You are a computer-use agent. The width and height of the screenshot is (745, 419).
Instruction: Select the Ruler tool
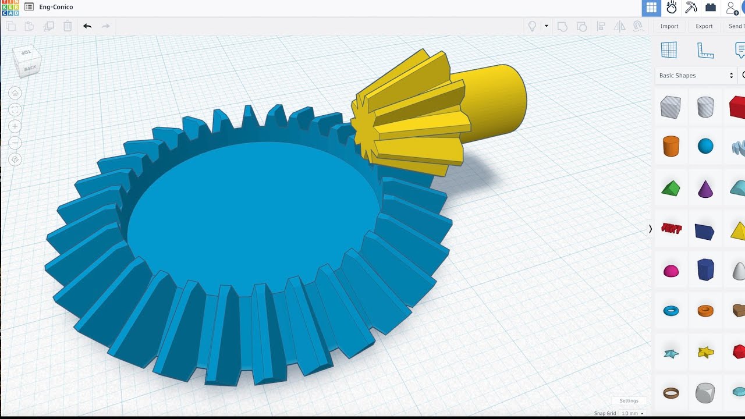pyautogui.click(x=705, y=51)
